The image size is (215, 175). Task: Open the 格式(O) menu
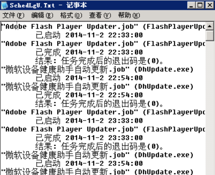[71, 15]
